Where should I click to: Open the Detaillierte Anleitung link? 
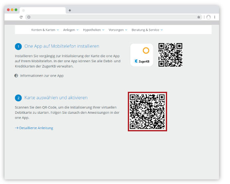pyautogui.click(x=36, y=128)
